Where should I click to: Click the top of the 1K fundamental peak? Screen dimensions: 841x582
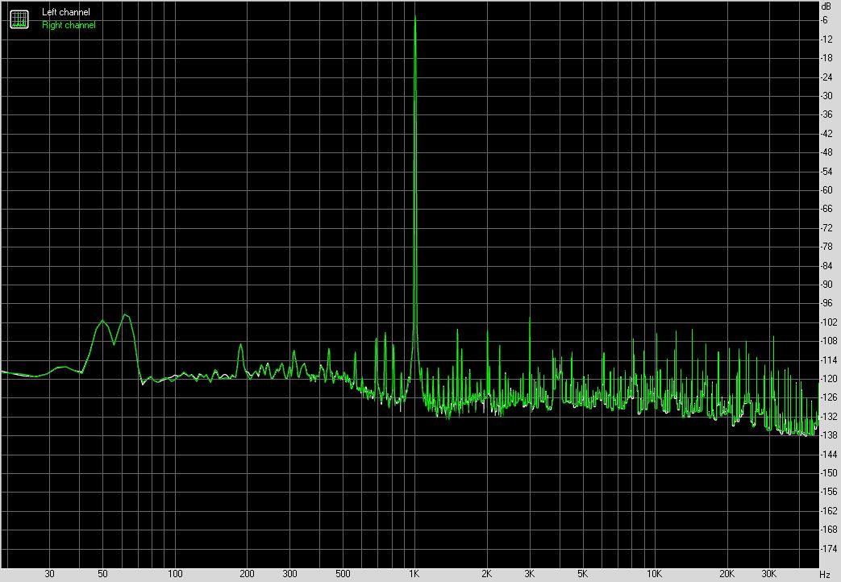point(414,18)
